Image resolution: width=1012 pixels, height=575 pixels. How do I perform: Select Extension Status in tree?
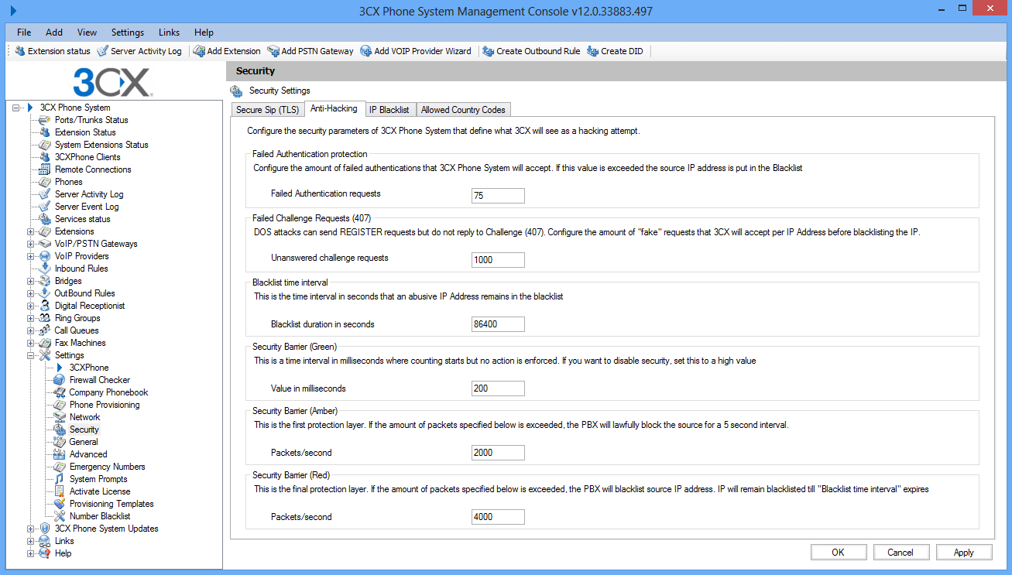tap(85, 132)
